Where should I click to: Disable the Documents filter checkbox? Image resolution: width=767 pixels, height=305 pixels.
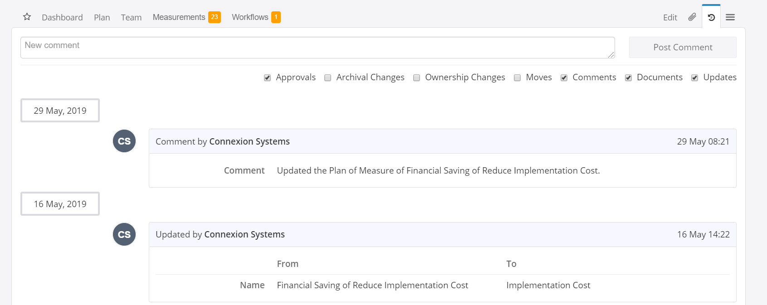(x=629, y=78)
